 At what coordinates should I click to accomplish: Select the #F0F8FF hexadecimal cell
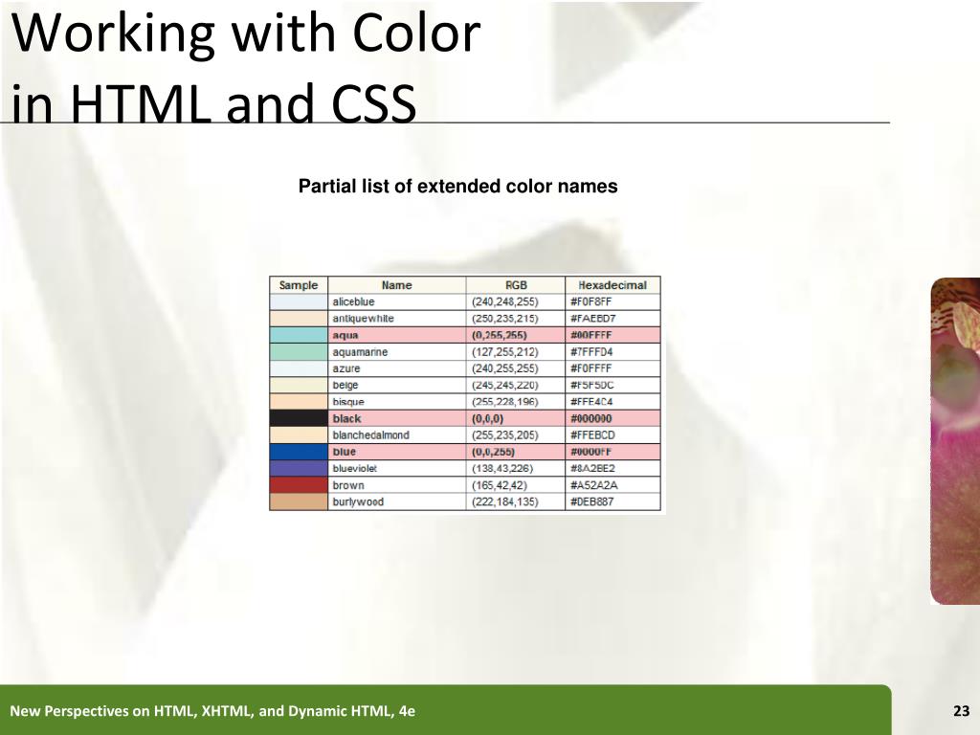591,301
